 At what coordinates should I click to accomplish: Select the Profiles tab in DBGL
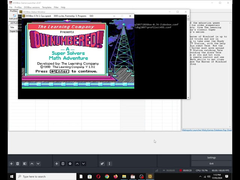click(x=13, y=11)
